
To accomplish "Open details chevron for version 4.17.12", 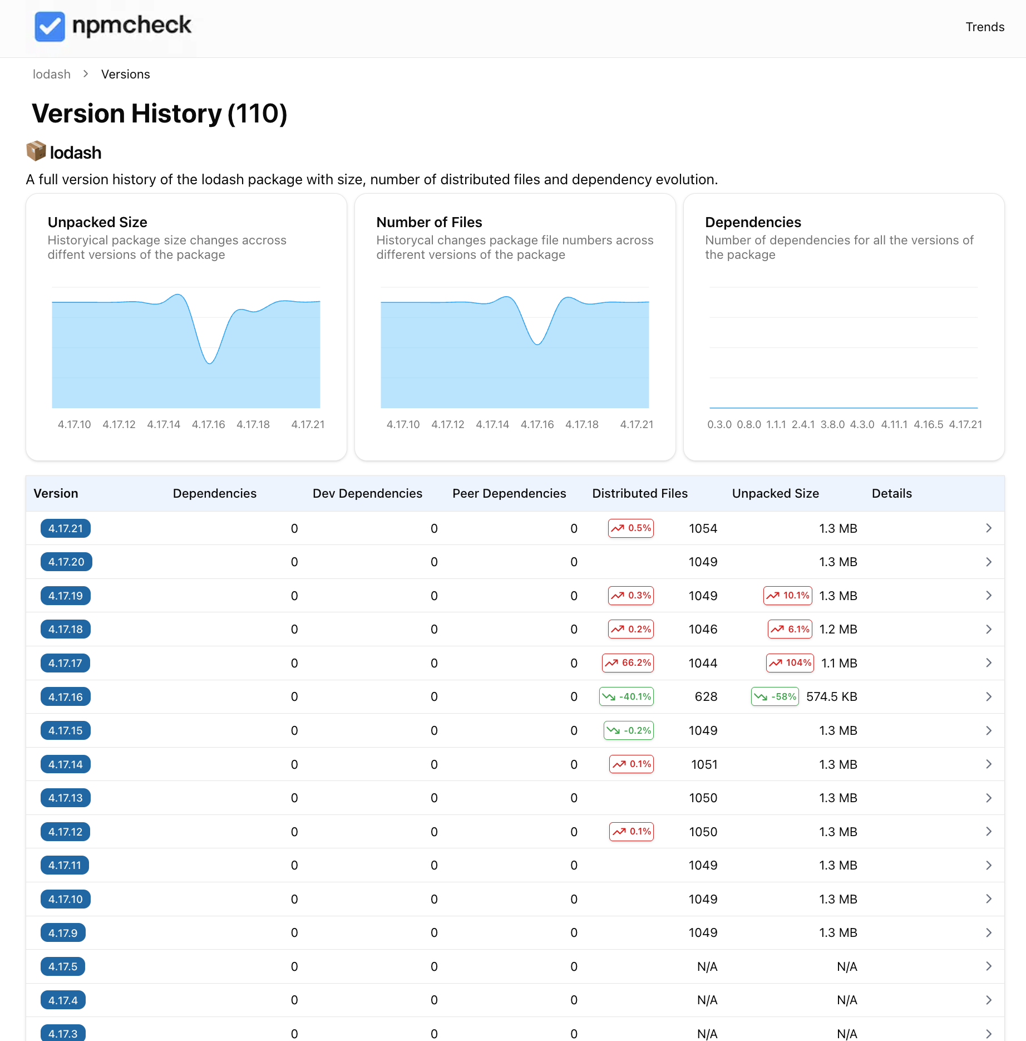I will [x=988, y=831].
